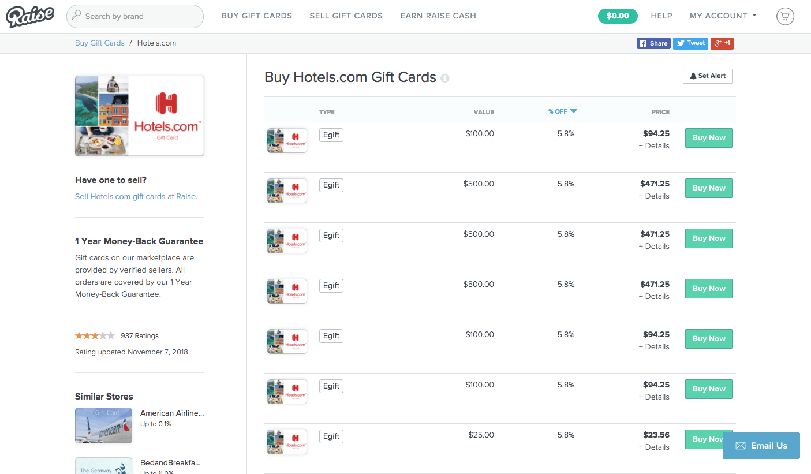Open American Airlines similar store thumbnail
This screenshot has height=474, width=811.
click(103, 426)
